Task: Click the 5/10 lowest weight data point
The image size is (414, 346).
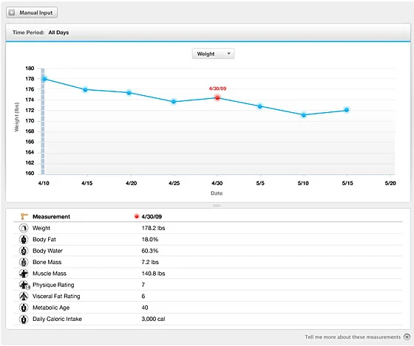Action: [x=304, y=115]
